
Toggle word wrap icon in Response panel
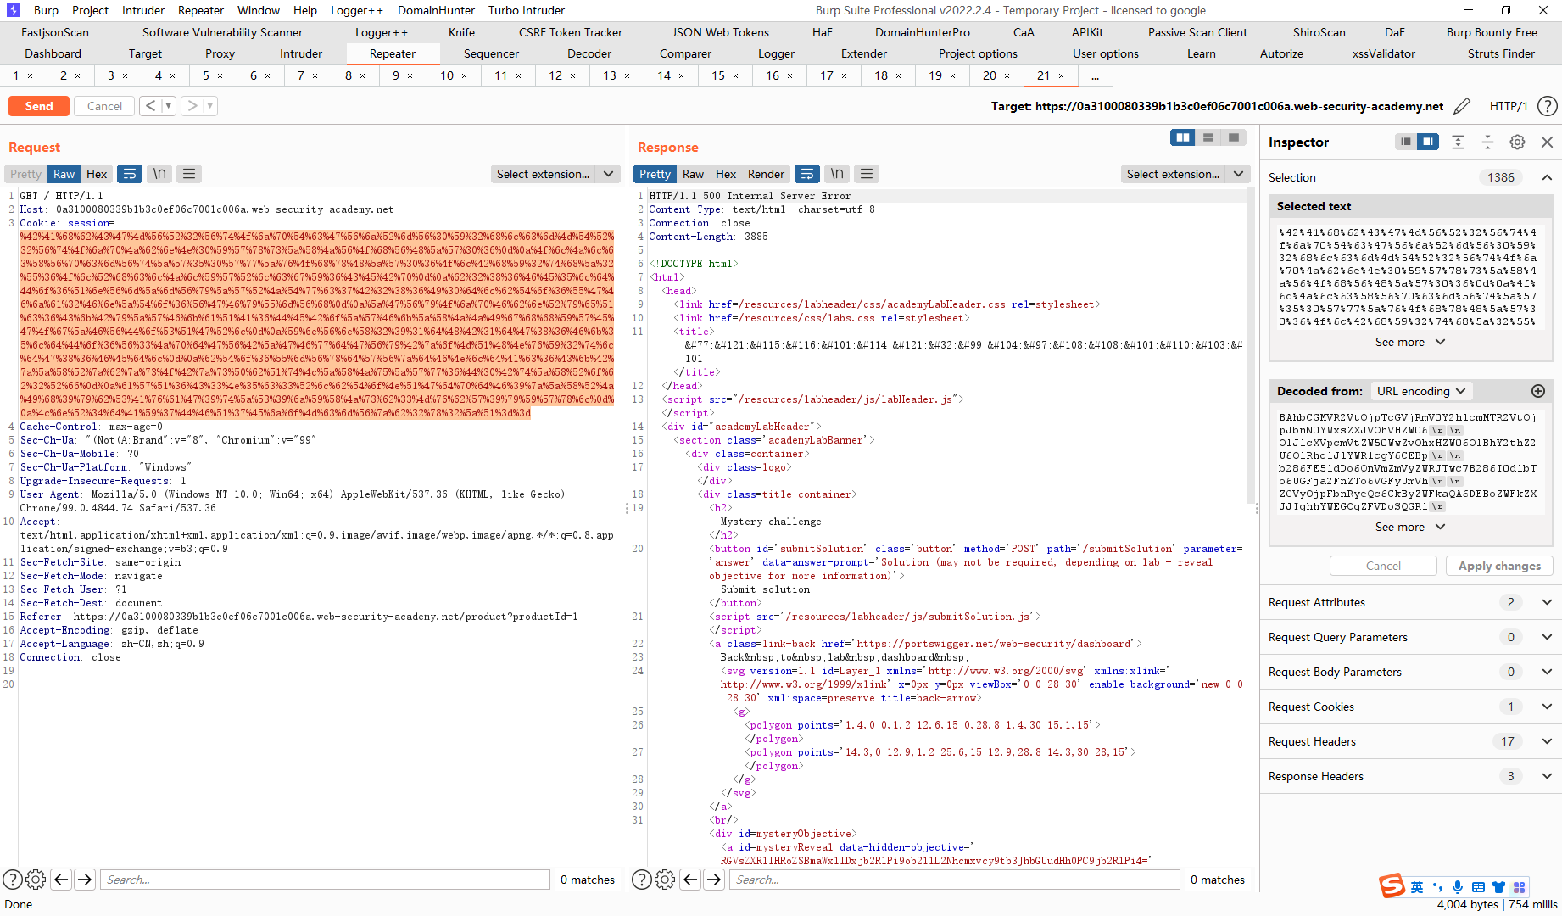point(807,174)
